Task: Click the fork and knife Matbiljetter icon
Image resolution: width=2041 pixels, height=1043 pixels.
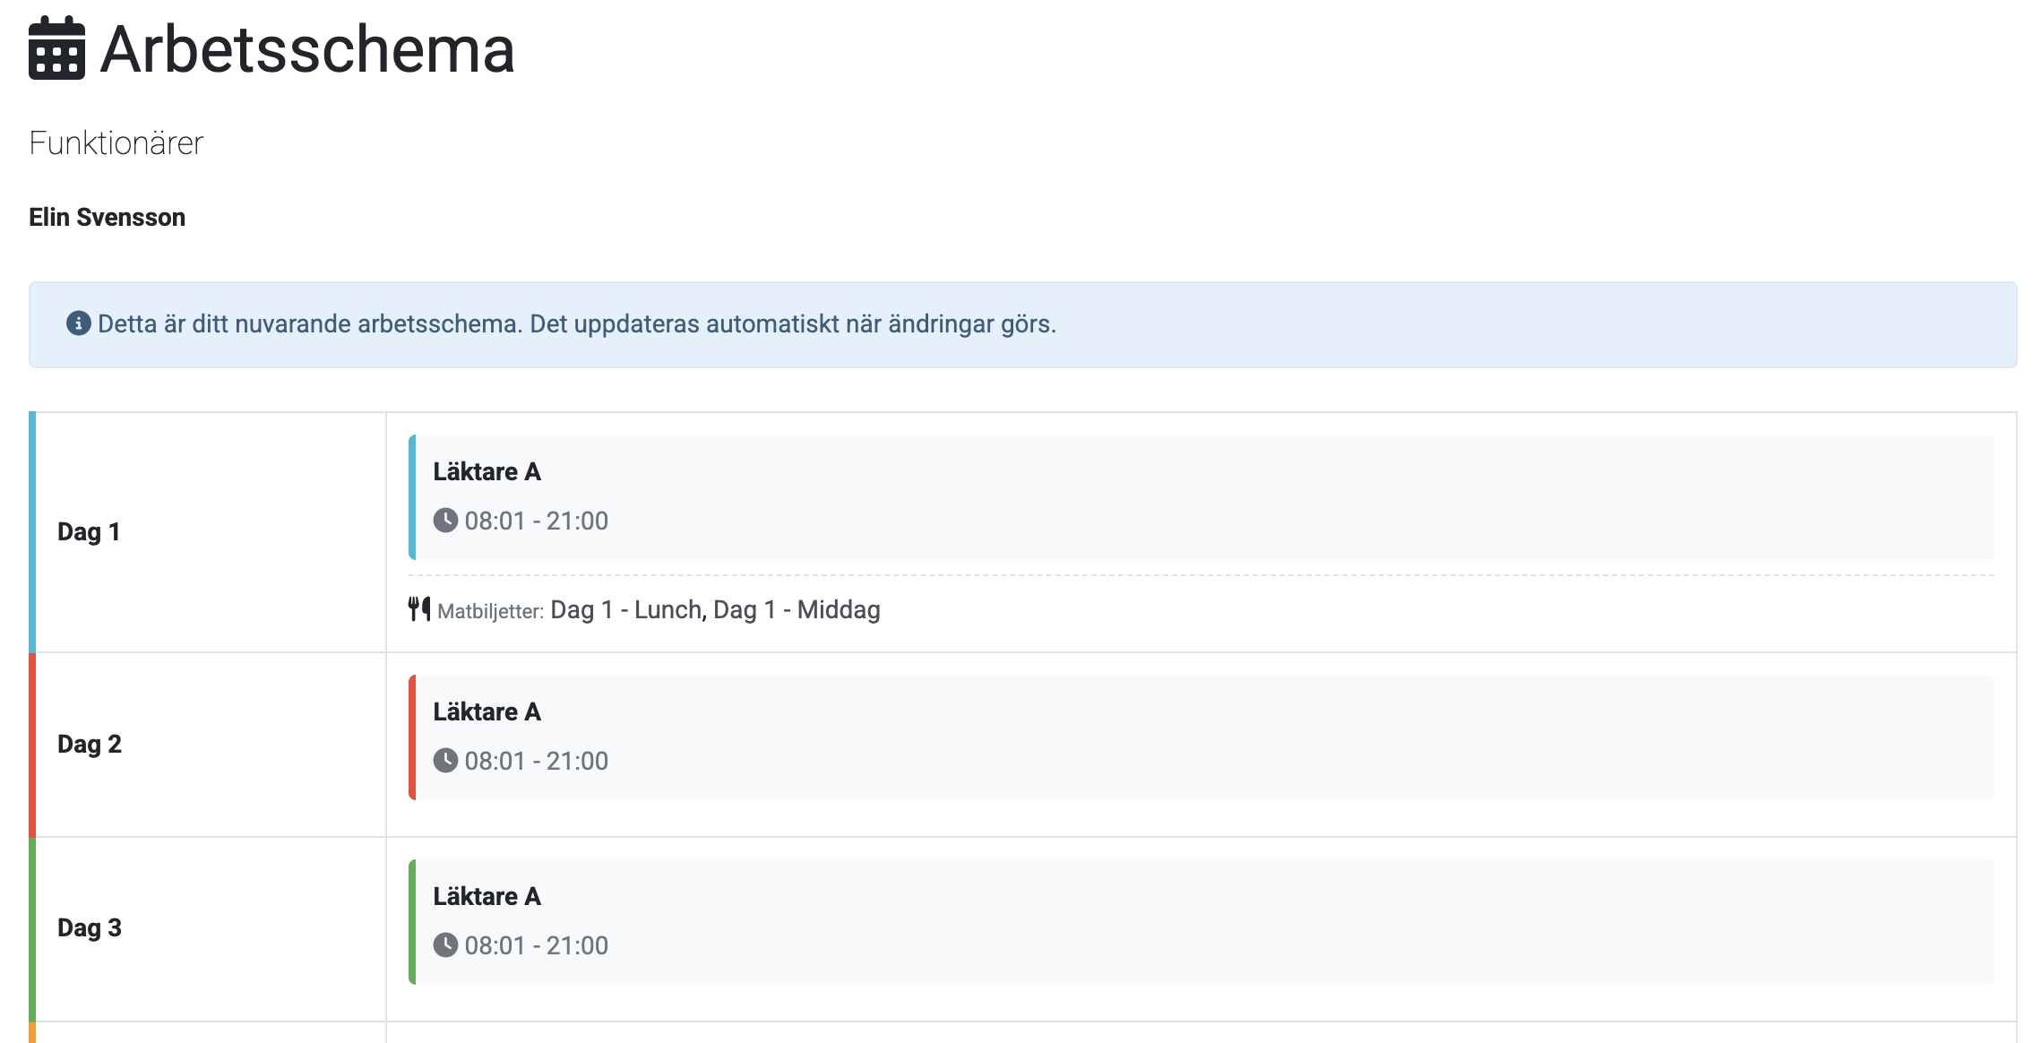Action: (x=419, y=609)
